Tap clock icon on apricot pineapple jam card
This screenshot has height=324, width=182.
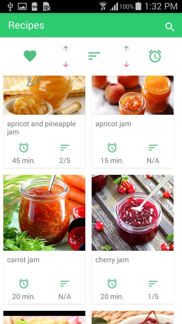pyautogui.click(x=24, y=147)
